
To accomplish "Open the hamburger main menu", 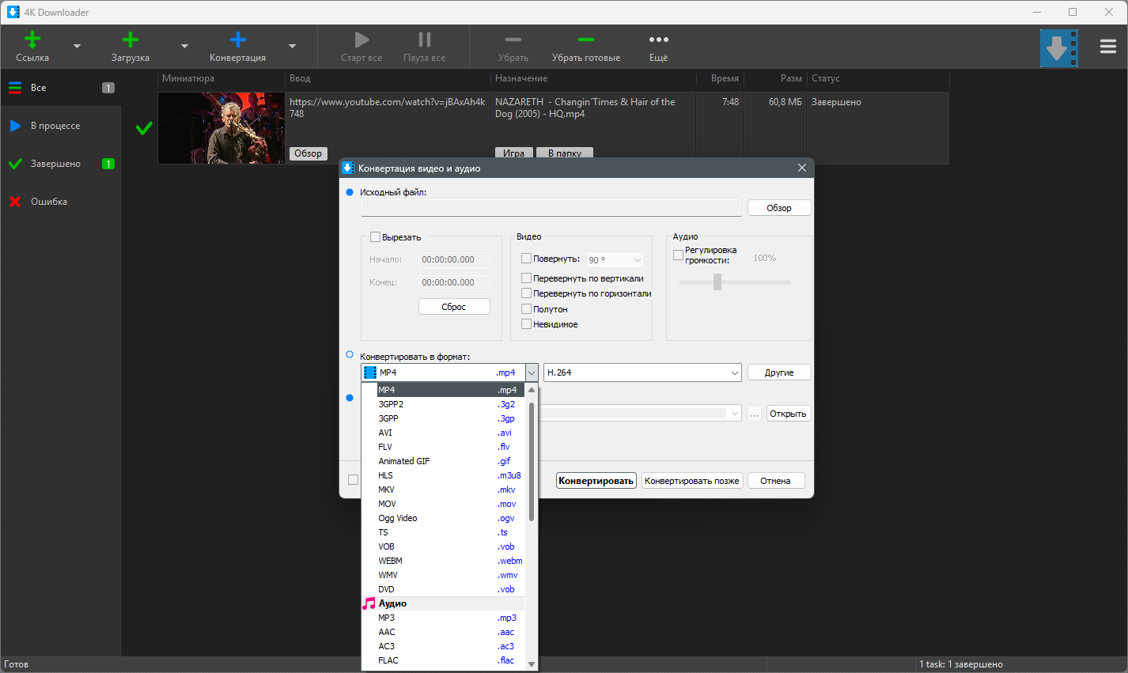I will pyautogui.click(x=1108, y=47).
